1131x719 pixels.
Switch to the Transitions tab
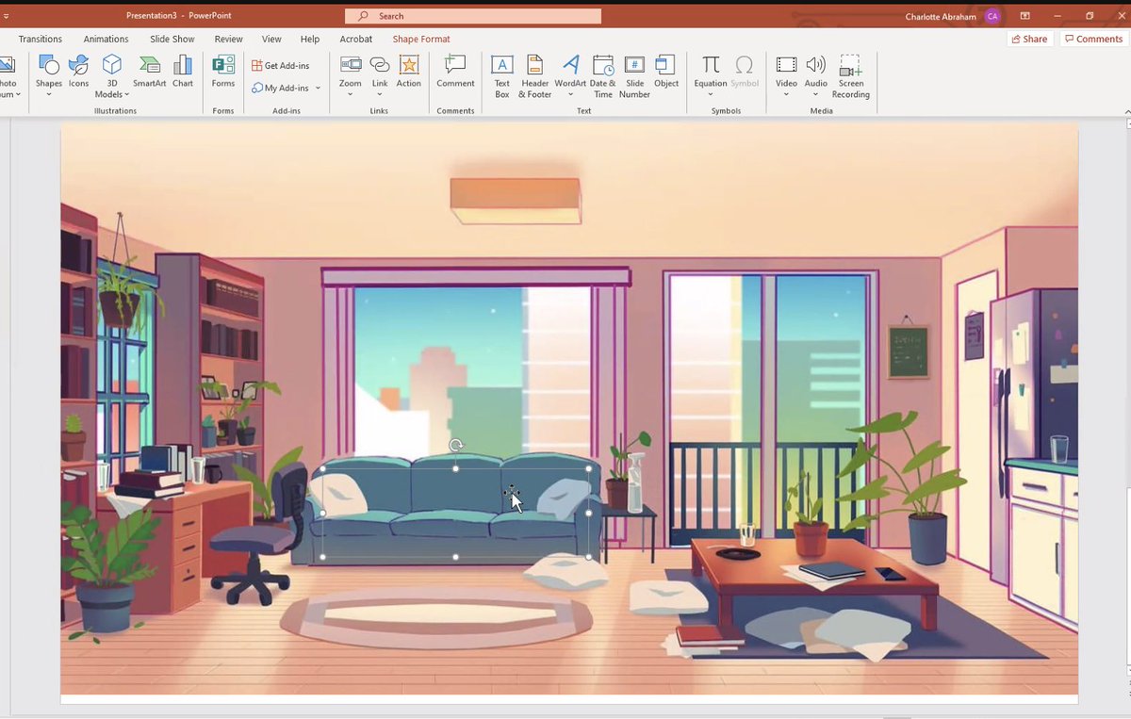41,39
